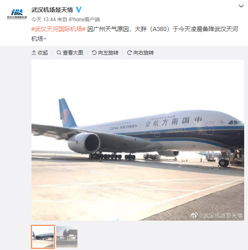Click the rotate-left arrow icon

pyautogui.click(x=94, y=53)
